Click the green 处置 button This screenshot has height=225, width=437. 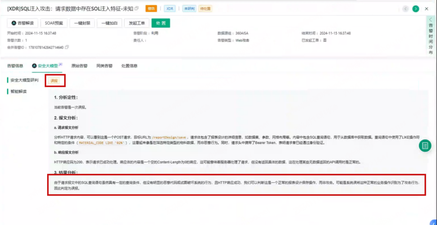click(x=160, y=23)
